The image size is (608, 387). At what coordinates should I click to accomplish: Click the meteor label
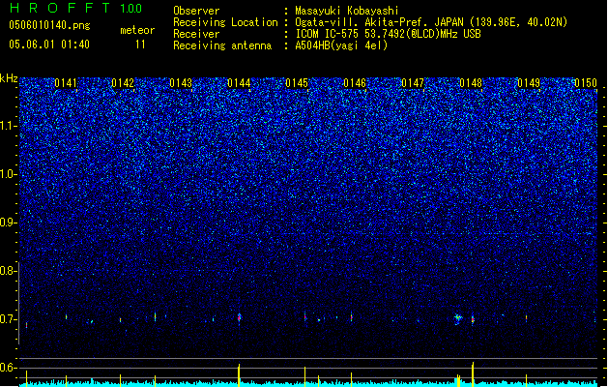point(137,30)
